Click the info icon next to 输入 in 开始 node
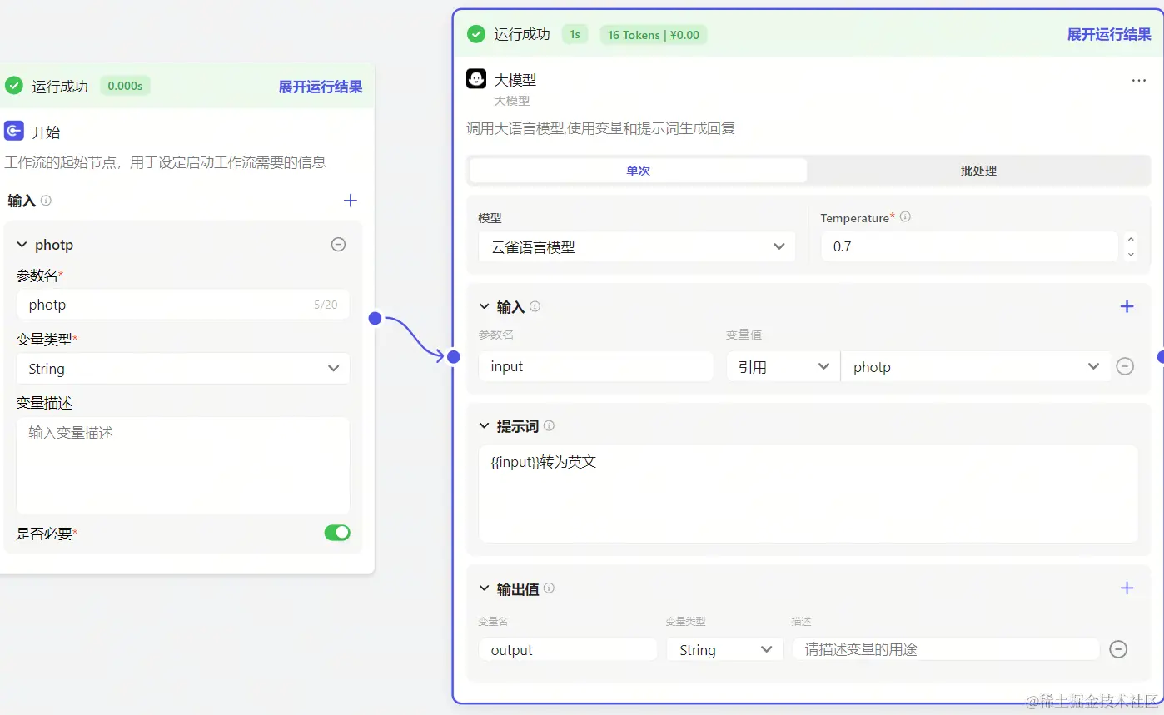 46,201
